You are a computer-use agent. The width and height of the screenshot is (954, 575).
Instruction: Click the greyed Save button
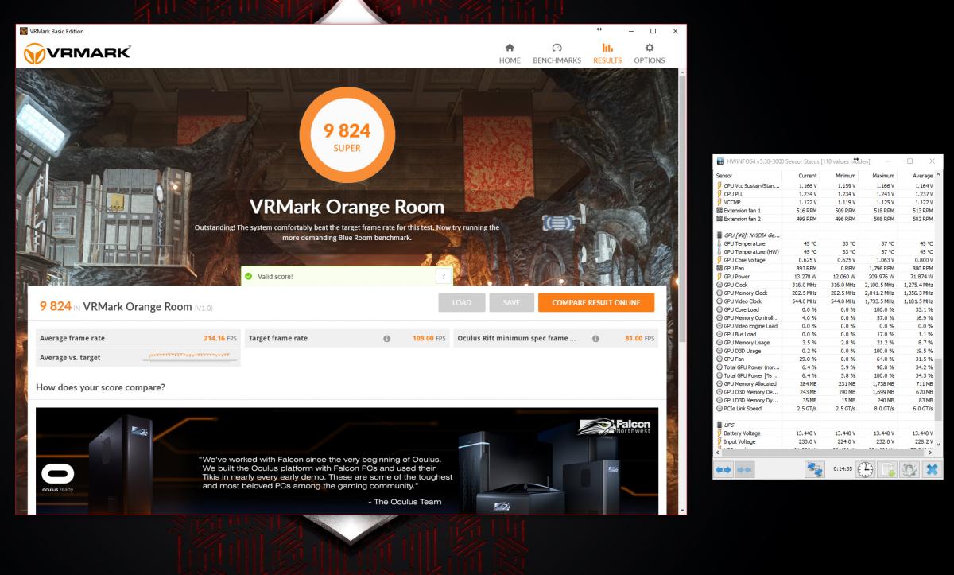point(511,302)
